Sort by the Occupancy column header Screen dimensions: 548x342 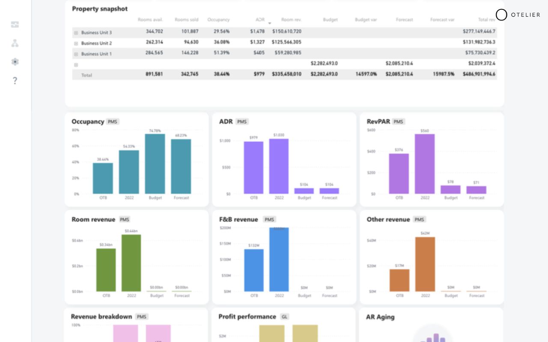point(218,20)
